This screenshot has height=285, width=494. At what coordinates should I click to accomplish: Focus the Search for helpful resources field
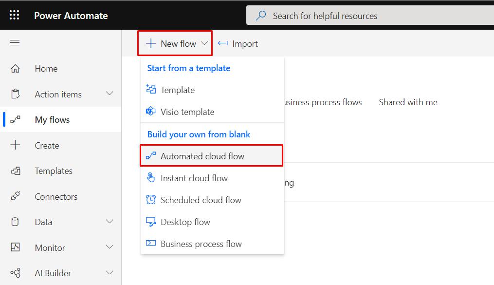point(370,15)
